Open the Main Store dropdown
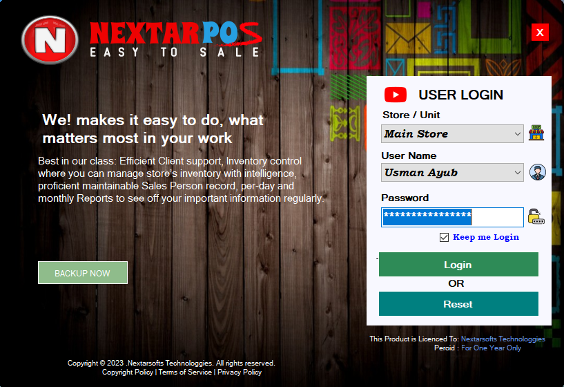564x387 pixels. click(452, 134)
